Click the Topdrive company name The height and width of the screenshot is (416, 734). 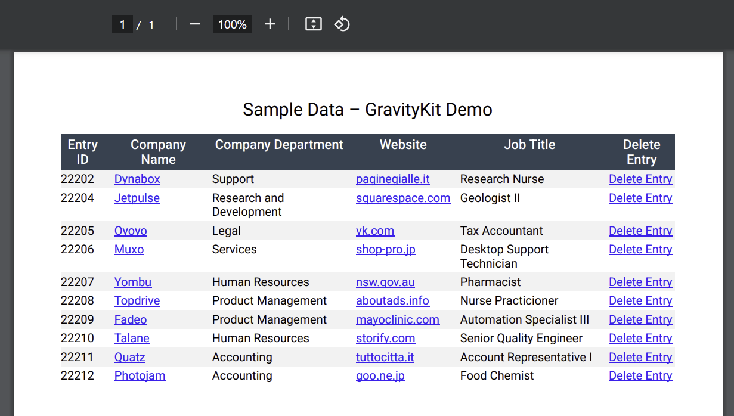click(x=137, y=301)
